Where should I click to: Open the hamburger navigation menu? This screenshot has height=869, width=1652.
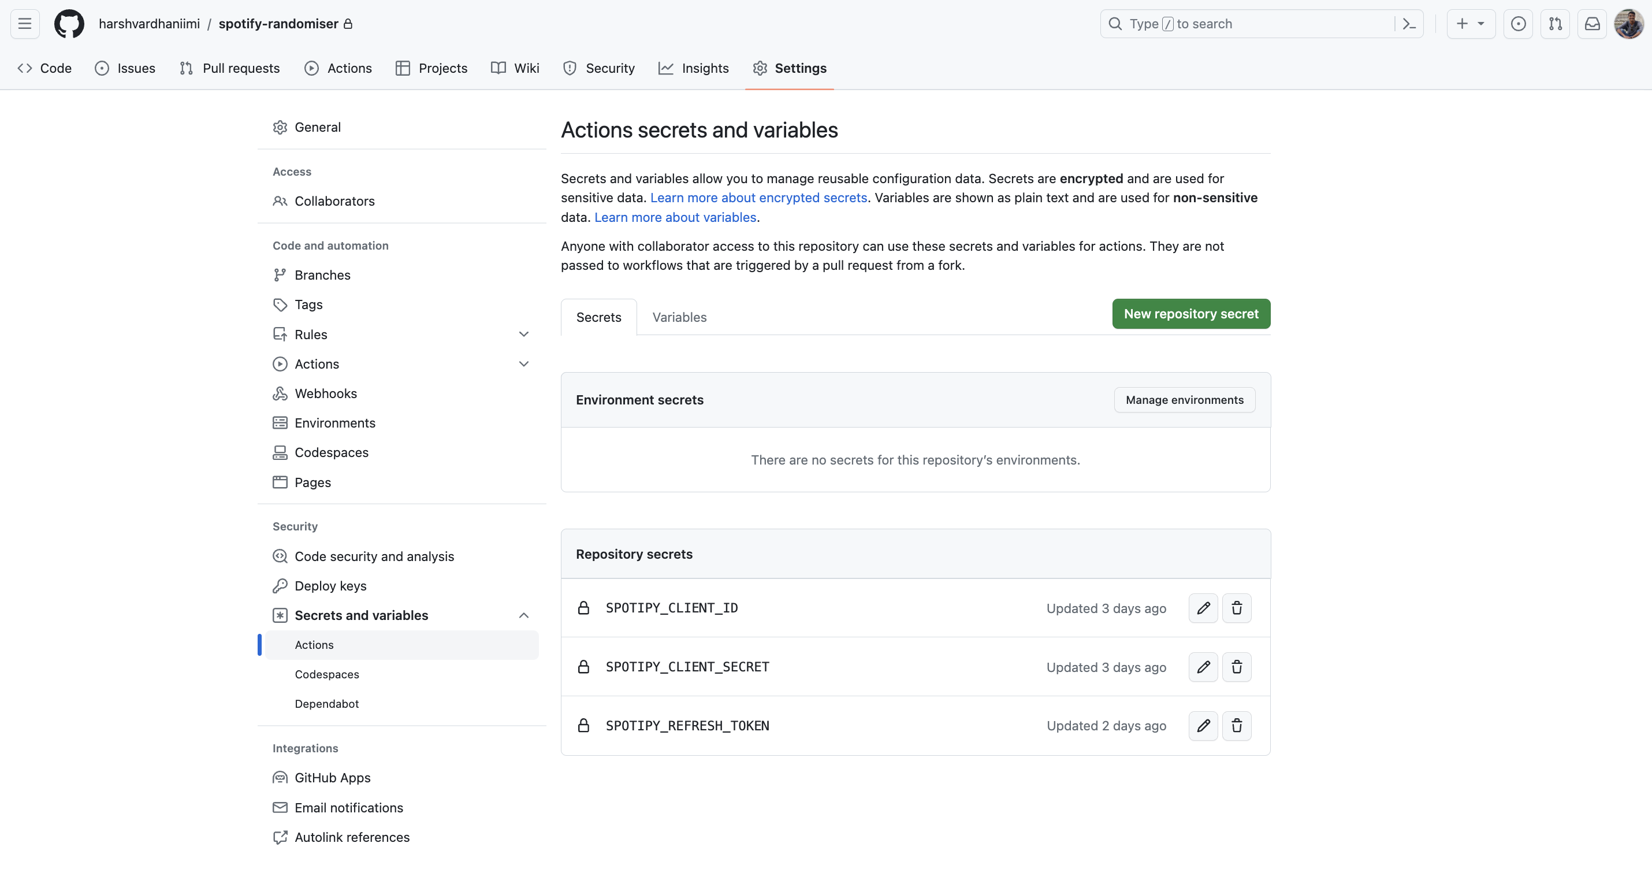coord(25,24)
